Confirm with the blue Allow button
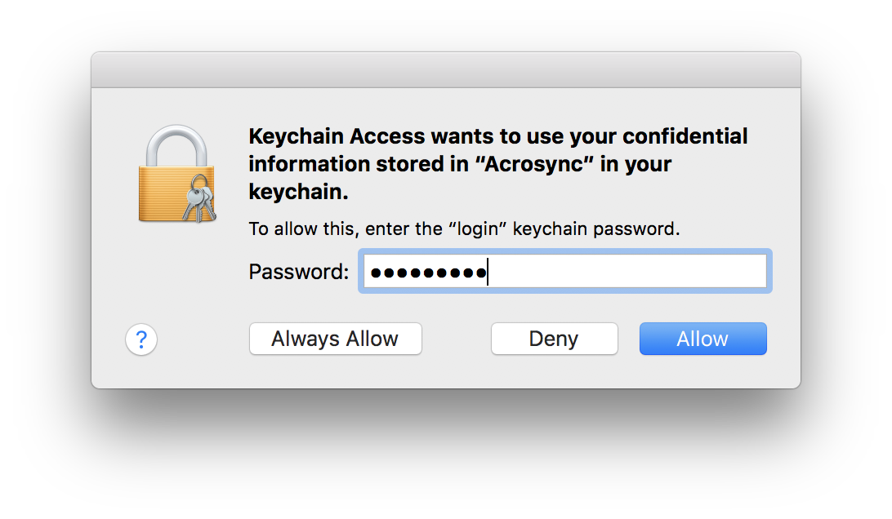 (702, 339)
